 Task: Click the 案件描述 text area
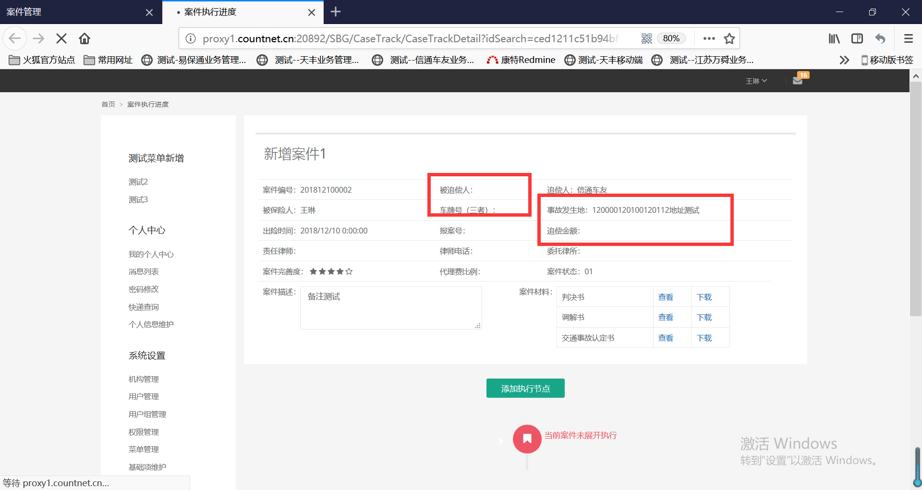pyautogui.click(x=390, y=307)
